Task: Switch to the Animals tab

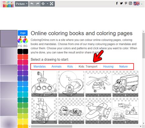Action: coord(57,67)
